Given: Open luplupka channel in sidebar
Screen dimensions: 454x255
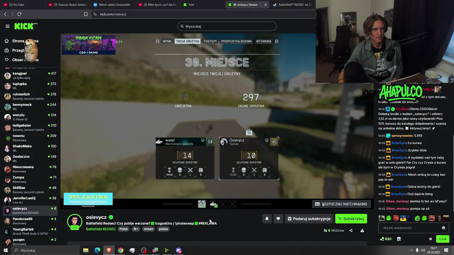Looking at the screenshot, I should (x=30, y=86).
